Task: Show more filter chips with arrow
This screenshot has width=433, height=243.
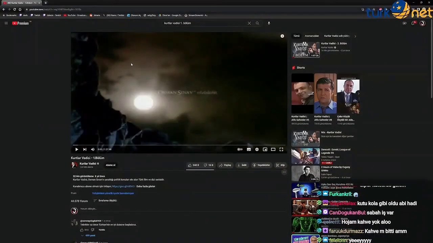Action: [355, 36]
